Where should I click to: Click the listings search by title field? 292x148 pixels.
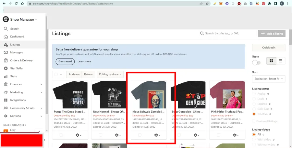click(227, 33)
